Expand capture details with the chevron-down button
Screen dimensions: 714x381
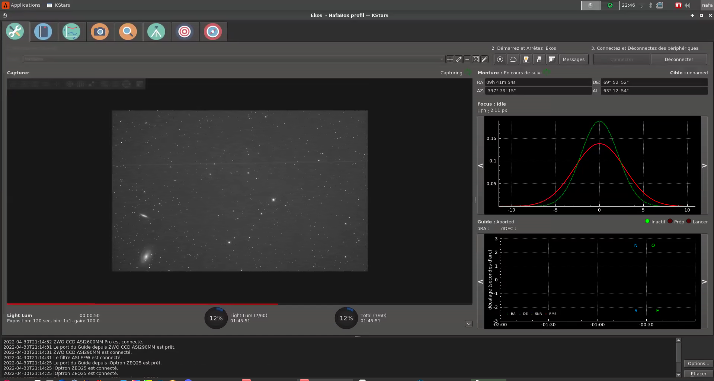(x=469, y=324)
